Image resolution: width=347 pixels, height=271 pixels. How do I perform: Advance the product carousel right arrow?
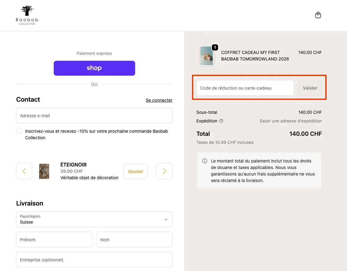[164, 171]
